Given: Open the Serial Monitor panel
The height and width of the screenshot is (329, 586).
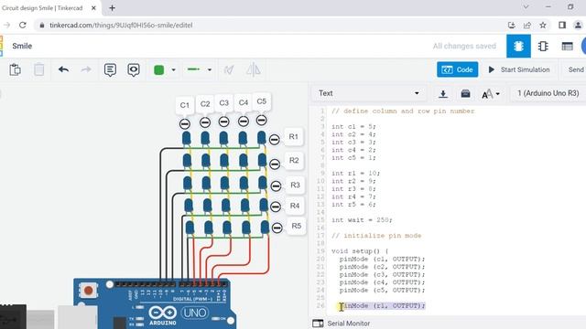Looking at the screenshot, I should click(x=342, y=324).
